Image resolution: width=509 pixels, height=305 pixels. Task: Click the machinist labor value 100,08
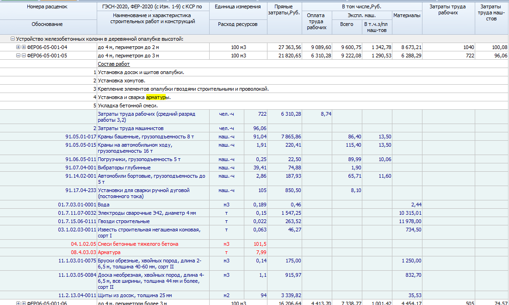click(500, 47)
